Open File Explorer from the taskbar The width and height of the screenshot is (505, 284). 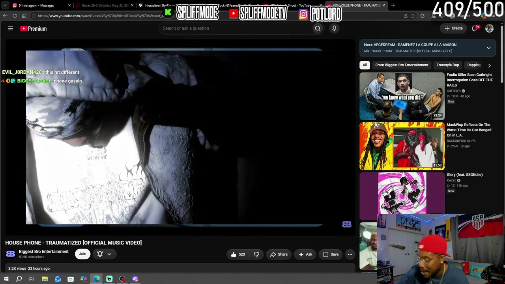point(45,279)
